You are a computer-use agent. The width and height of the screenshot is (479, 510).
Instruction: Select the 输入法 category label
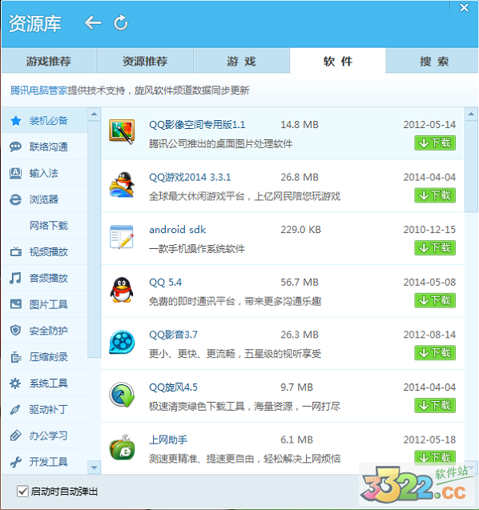[x=44, y=174]
